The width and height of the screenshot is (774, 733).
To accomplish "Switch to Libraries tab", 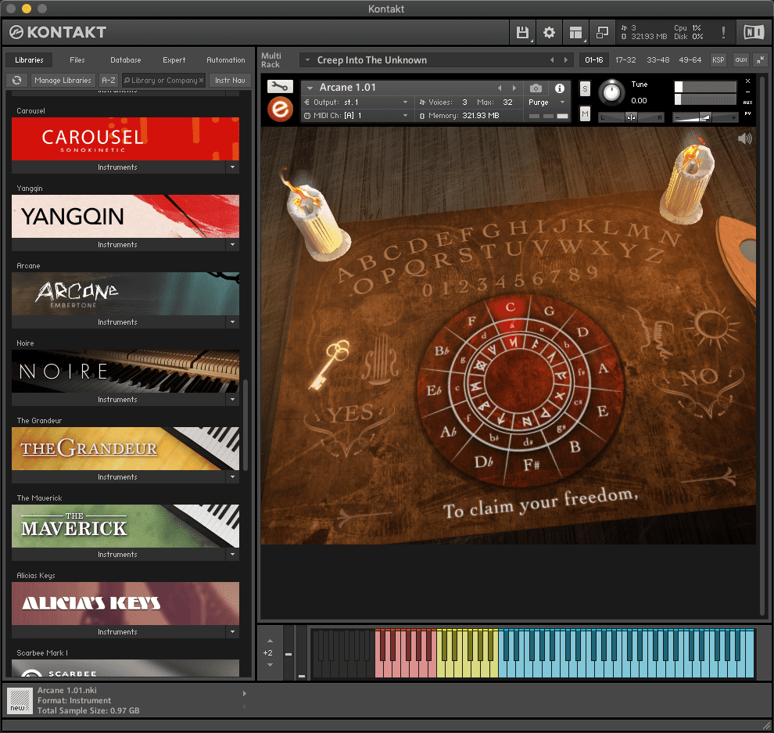I will [x=29, y=59].
